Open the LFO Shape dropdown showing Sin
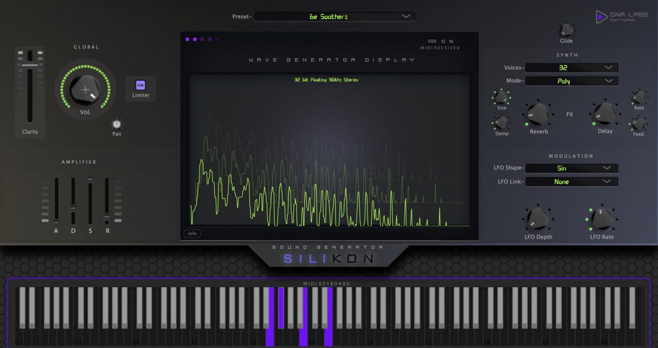658x348 pixels. coord(571,169)
